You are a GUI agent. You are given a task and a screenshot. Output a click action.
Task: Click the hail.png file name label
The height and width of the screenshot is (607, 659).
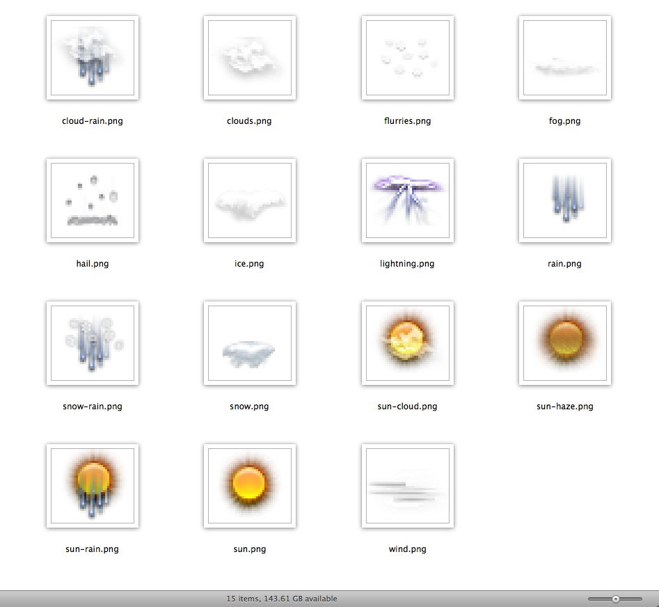coord(93,264)
